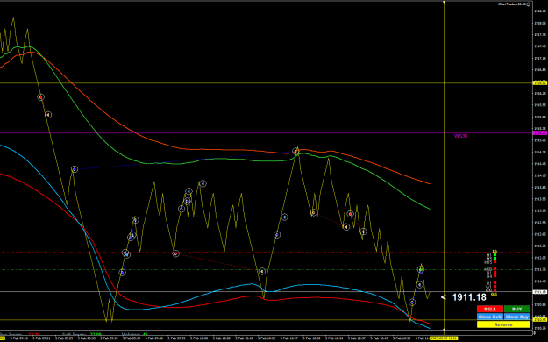Image resolution: width=548 pixels, height=342 pixels.
Task: Click the green M1 trend indicator square
Action: pos(495,255)
